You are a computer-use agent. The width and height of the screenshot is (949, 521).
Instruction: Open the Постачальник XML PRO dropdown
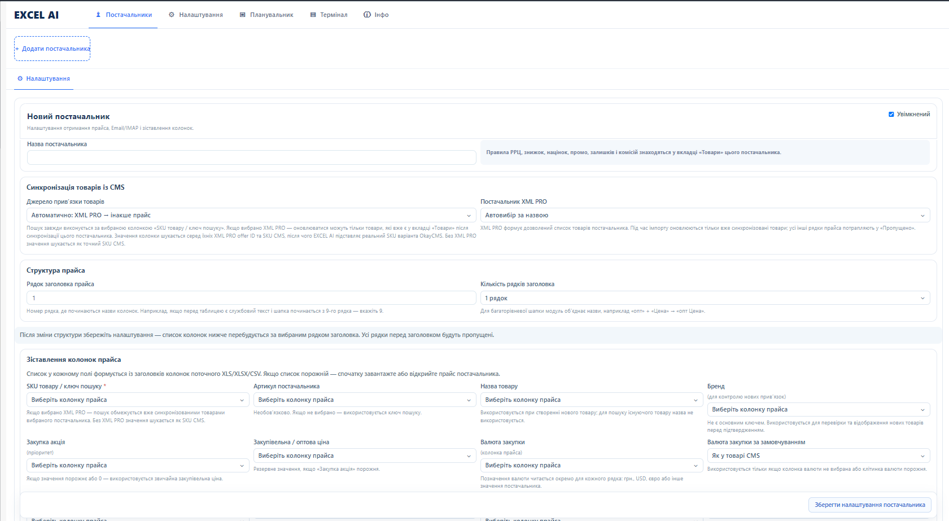point(705,215)
